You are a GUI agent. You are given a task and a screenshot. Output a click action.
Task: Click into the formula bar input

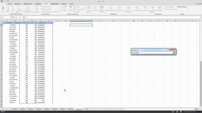tap(113, 17)
